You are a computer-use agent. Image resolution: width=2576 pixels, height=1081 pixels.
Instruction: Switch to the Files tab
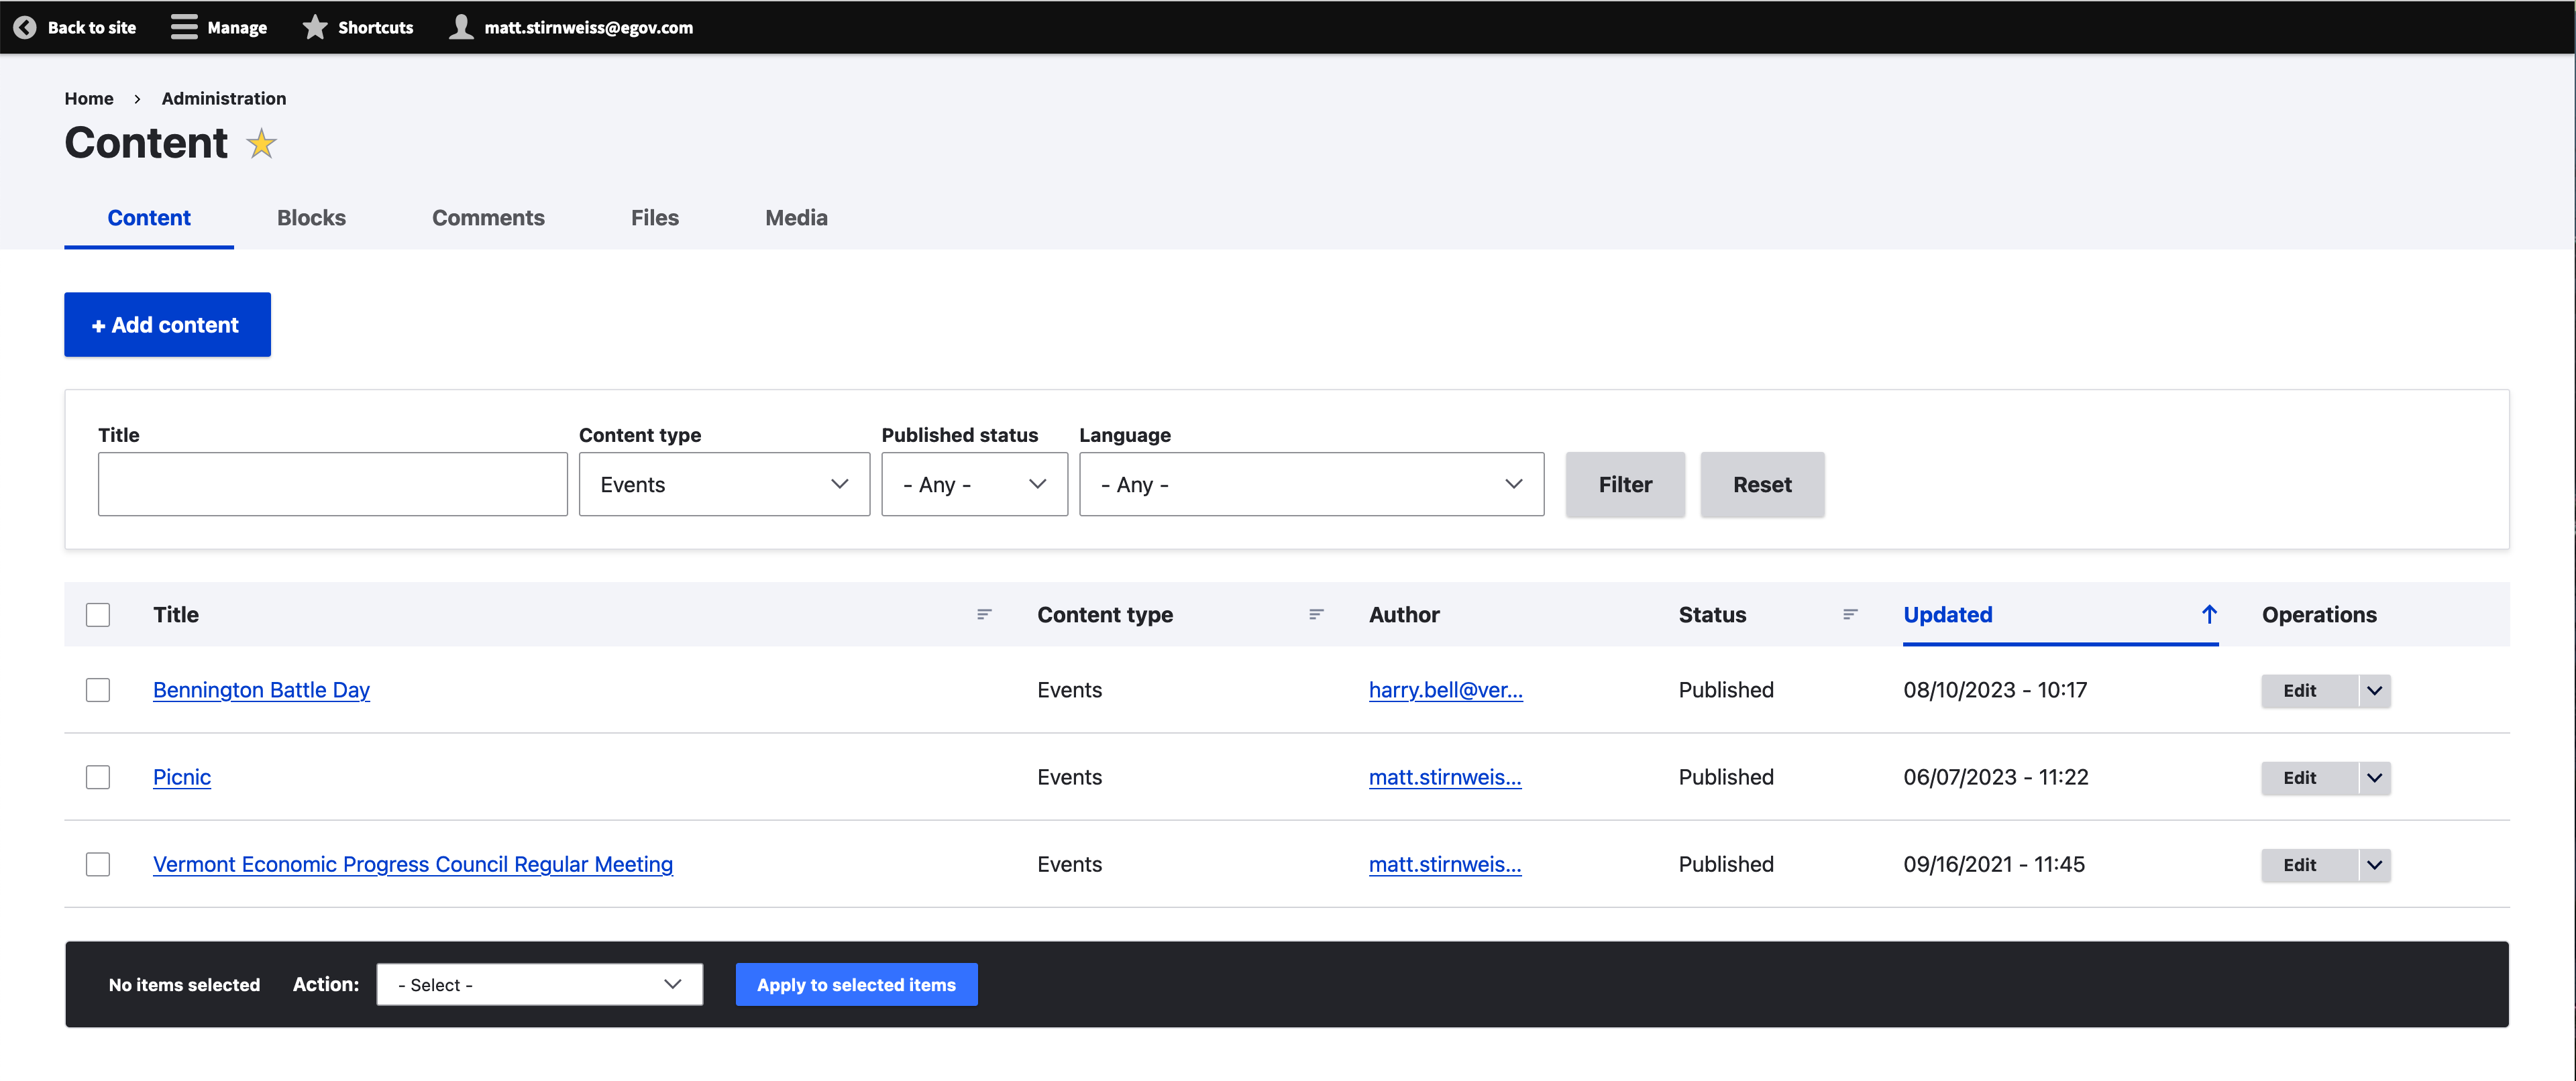pyautogui.click(x=655, y=218)
